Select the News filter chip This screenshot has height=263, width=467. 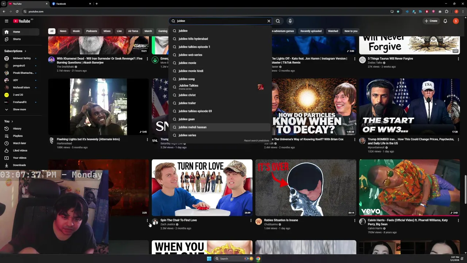tap(63, 31)
